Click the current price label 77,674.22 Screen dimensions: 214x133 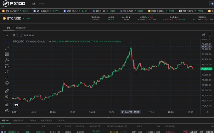pyautogui.click(x=206, y=69)
